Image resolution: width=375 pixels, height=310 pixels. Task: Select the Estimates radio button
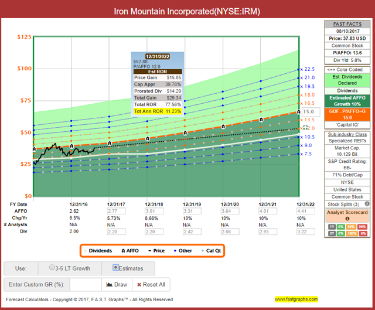[x=115, y=267]
